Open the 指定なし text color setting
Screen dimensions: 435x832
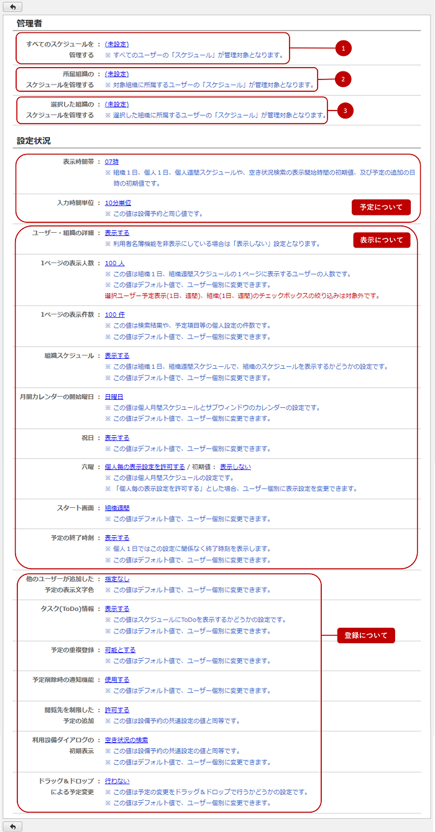pos(117,579)
